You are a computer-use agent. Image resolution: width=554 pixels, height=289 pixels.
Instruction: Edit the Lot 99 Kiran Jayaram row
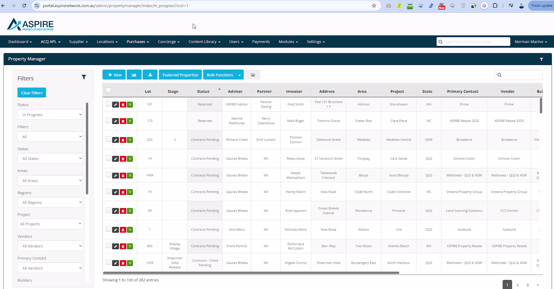(x=115, y=211)
